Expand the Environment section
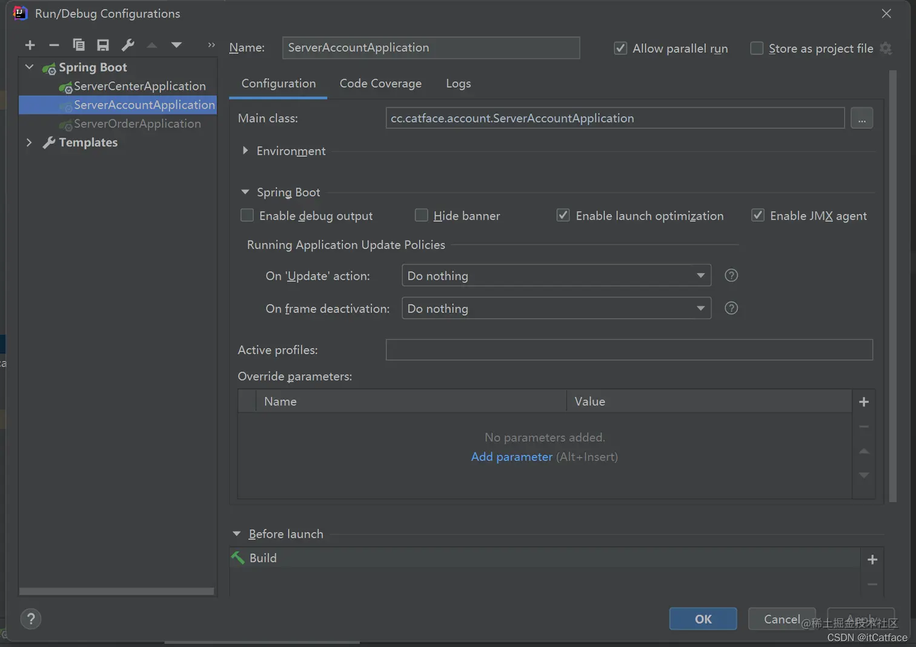 [245, 150]
